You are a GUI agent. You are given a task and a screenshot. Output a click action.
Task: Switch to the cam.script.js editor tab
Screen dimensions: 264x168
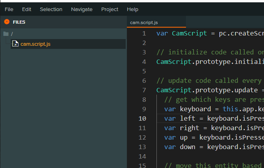pyautogui.click(x=144, y=22)
